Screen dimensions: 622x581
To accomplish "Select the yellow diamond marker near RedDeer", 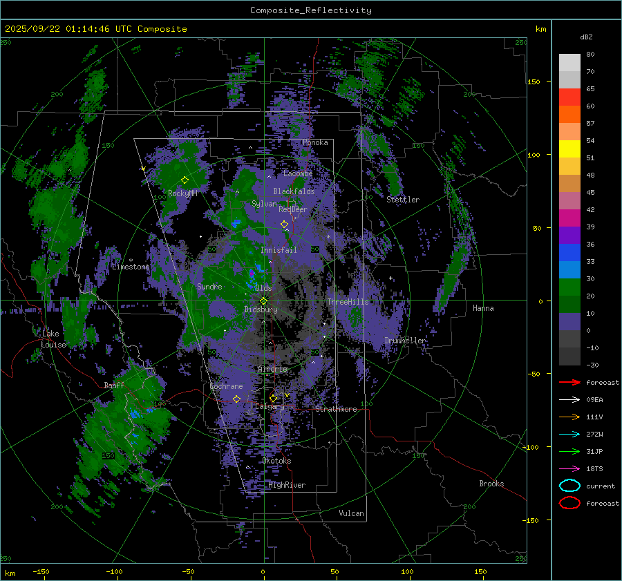I will click(x=284, y=224).
